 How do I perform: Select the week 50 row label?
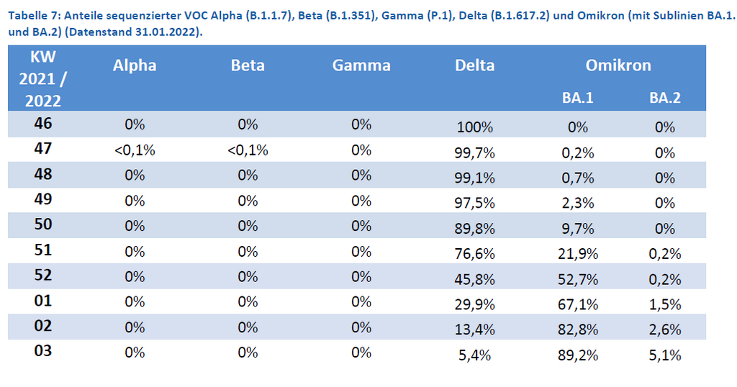43,224
